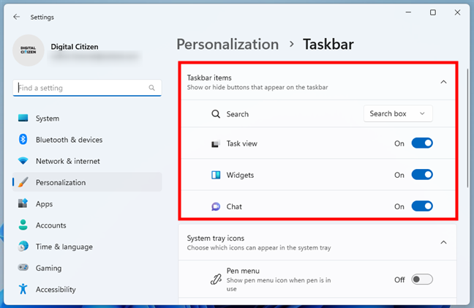Open the Digital Citizen profile picture
Screen dimensions: 474x308
(29, 50)
